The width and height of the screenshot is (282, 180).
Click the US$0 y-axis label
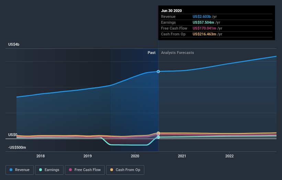(x=13, y=135)
